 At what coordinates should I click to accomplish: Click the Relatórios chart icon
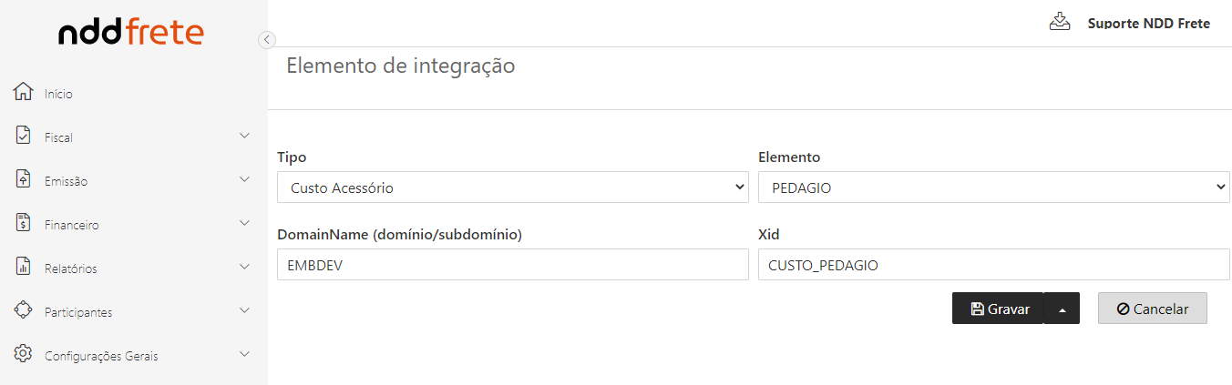point(24,267)
